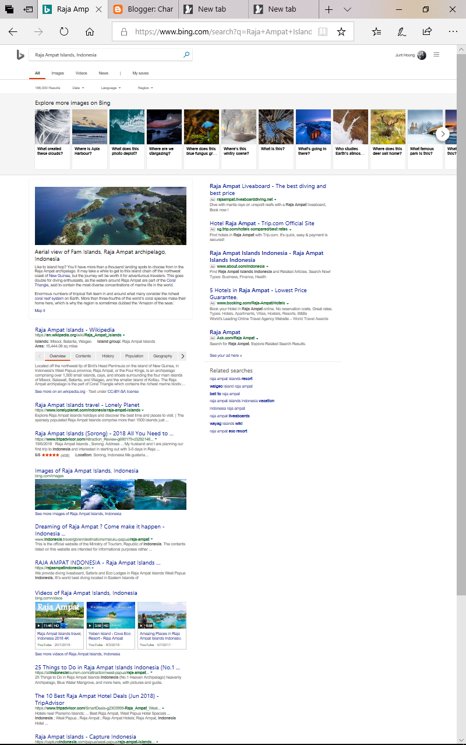Show tab previews chevron

348,9
